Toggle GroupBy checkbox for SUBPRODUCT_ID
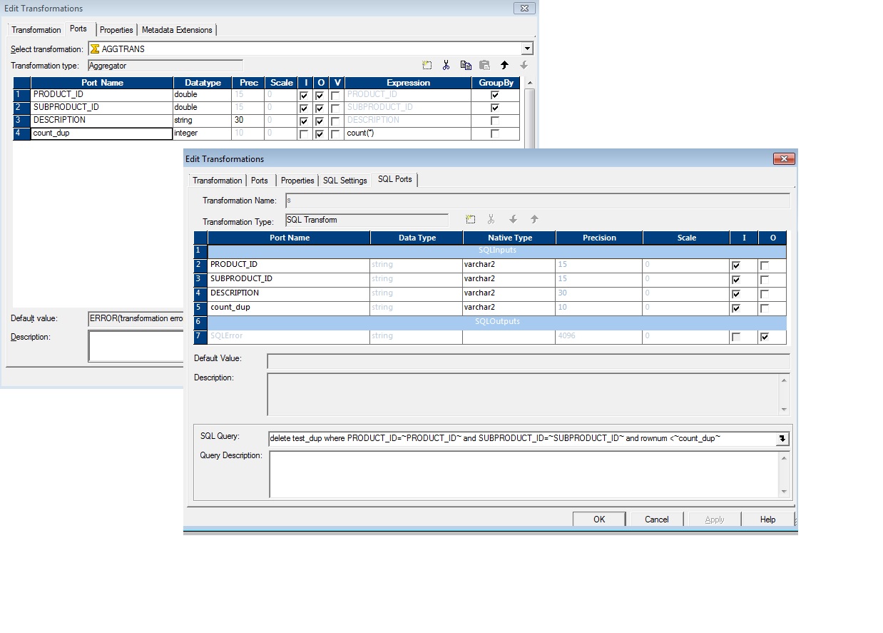 (495, 108)
